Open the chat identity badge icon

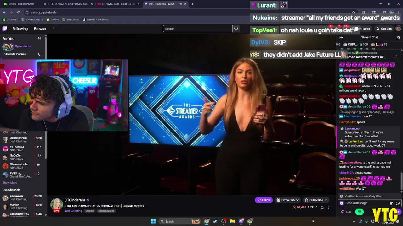click(x=342, y=203)
